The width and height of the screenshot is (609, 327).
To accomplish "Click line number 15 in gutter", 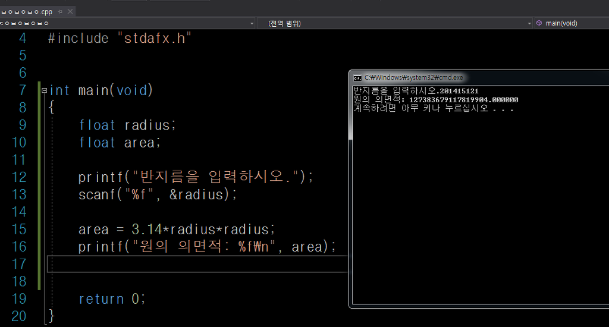I will coord(19,229).
